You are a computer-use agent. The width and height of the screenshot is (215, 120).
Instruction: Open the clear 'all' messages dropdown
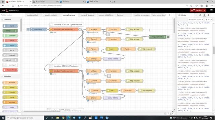pos(209,20)
